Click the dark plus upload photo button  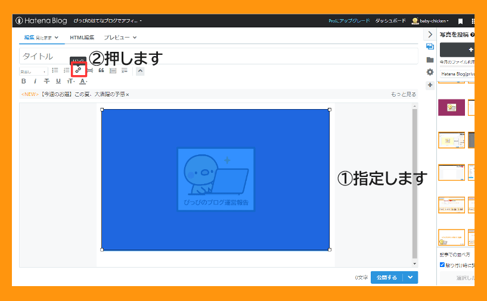(457, 49)
